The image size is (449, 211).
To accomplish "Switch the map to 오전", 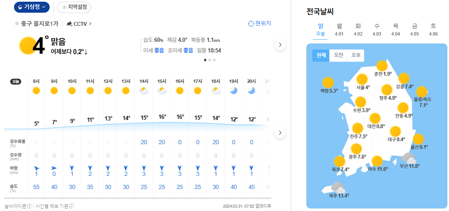I will (338, 55).
